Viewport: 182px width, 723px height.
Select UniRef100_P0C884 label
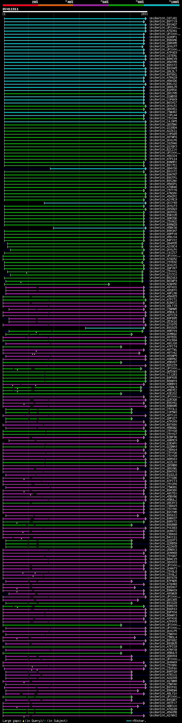click(x=163, y=340)
